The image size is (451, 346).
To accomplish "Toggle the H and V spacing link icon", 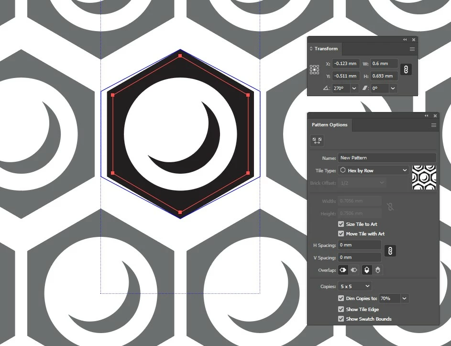I will point(390,251).
